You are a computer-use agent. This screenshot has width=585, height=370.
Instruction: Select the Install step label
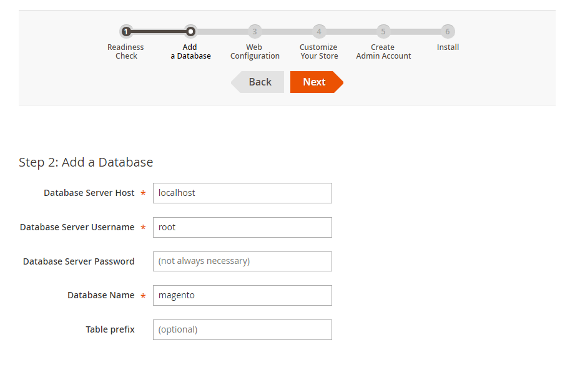(448, 47)
